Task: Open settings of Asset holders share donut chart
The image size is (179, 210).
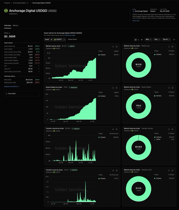Action: click(x=173, y=88)
